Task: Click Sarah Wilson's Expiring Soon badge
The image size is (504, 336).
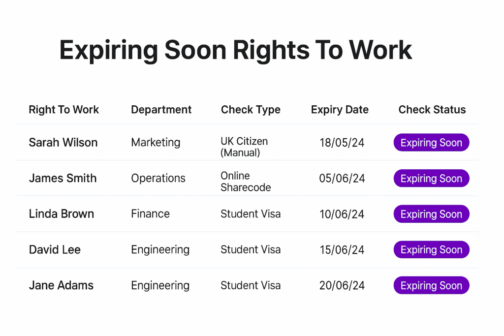Action: click(431, 142)
